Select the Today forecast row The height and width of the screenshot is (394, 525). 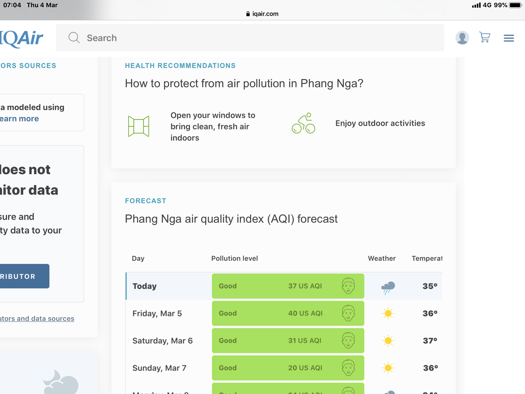coord(145,286)
